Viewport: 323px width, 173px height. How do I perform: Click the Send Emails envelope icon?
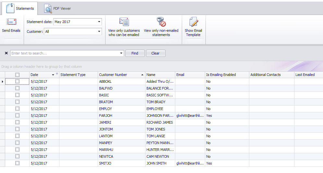11,22
